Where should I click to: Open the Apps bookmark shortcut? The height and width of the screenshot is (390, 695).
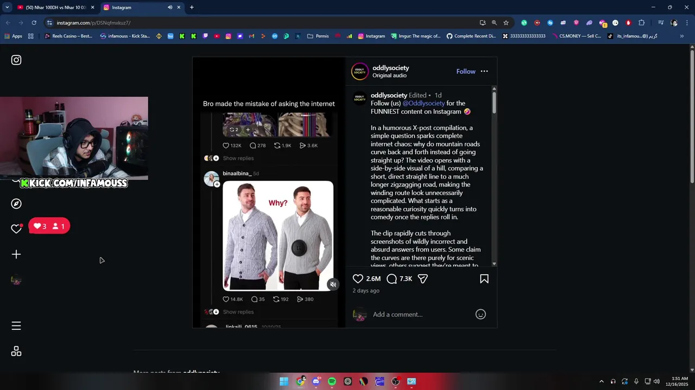[x=14, y=36]
